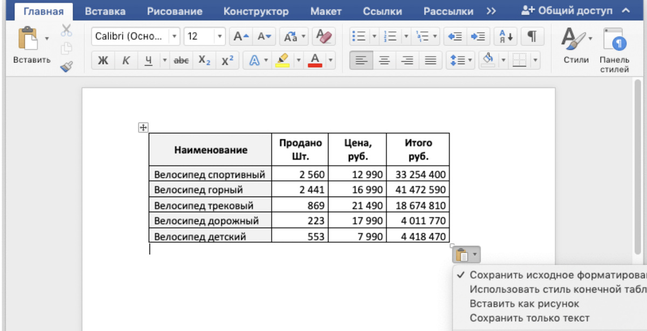Align text left

(x=361, y=61)
